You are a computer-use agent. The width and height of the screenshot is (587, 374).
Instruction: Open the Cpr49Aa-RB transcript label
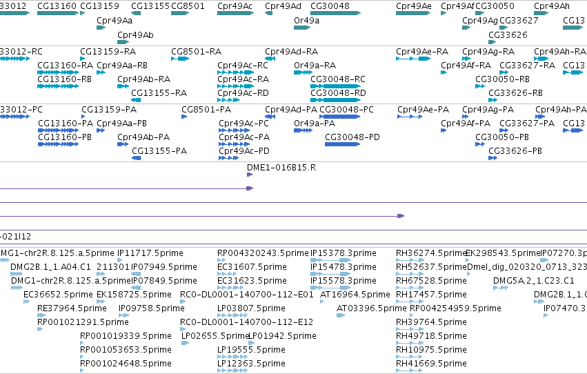coord(122,65)
